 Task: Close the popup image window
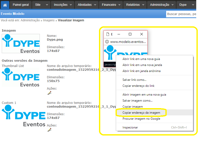pyautogui.click(x=142, y=34)
